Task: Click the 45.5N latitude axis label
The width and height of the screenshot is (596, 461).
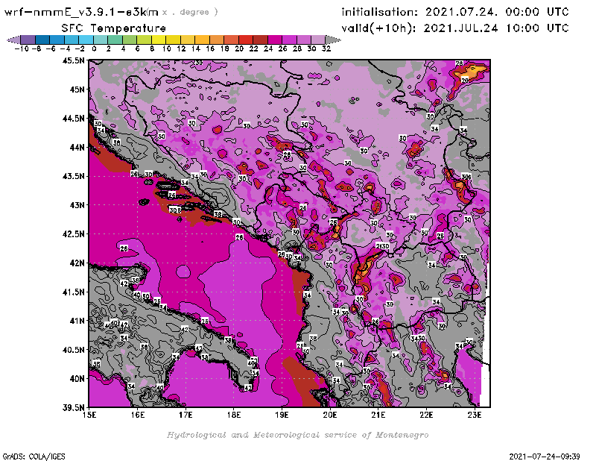Action: [73, 60]
